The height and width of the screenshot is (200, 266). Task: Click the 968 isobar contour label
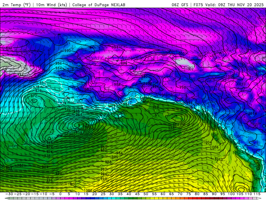coord(76,111)
